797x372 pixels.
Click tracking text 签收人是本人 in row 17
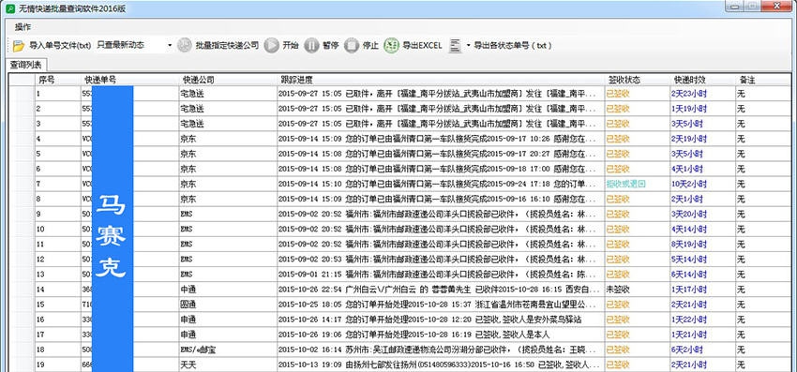526,335
